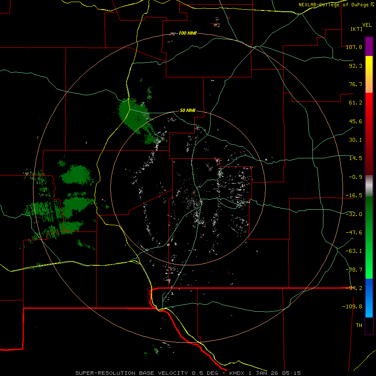This screenshot has height=376, width=376.
Task: Click the 50 NMI range ring label
Action: [x=188, y=111]
